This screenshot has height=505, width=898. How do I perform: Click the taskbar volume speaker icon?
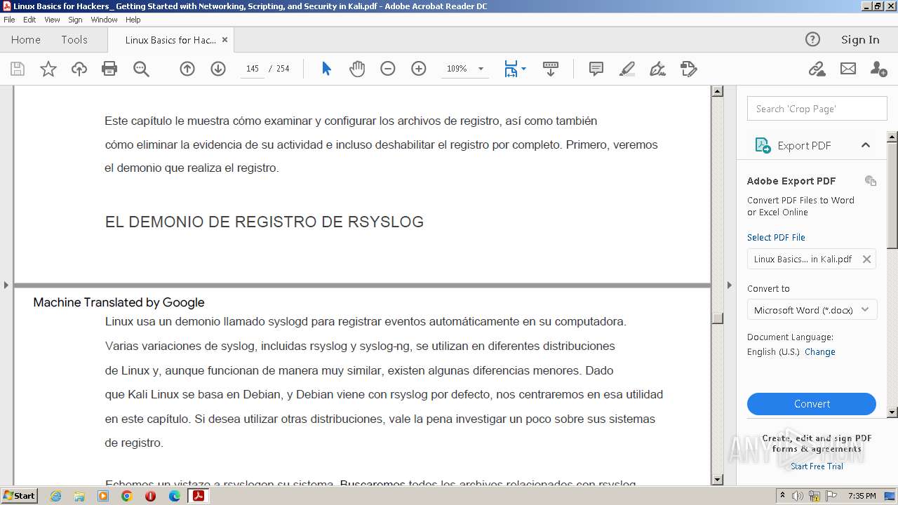[x=798, y=496]
